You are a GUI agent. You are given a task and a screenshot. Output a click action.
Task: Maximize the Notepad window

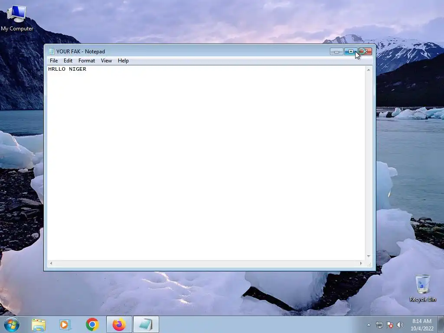(x=351, y=52)
